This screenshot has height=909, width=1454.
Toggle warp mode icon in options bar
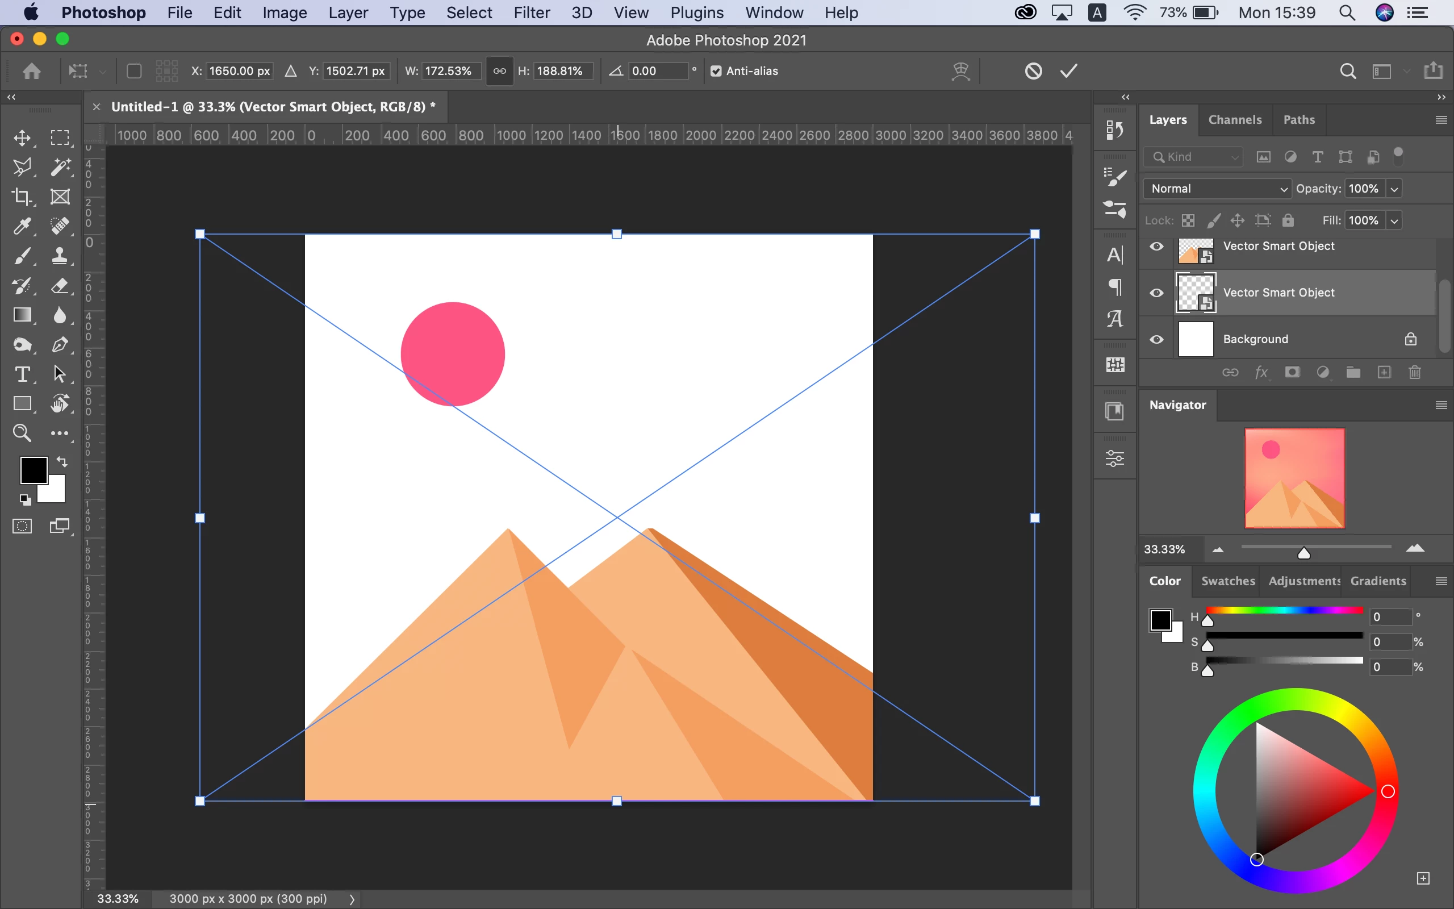click(961, 71)
